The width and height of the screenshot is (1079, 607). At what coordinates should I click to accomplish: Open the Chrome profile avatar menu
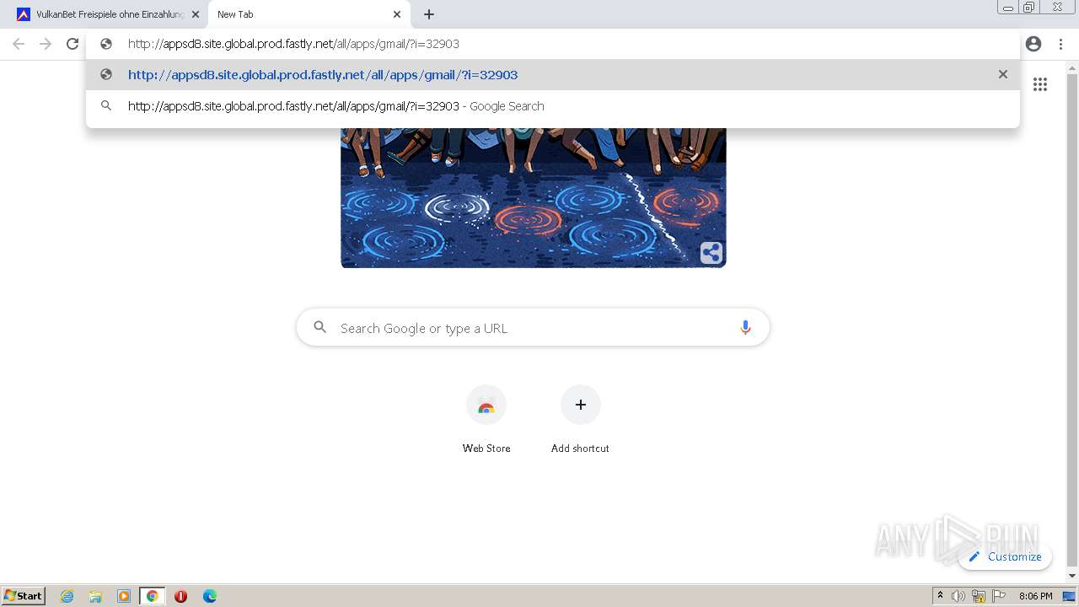[x=1033, y=44]
